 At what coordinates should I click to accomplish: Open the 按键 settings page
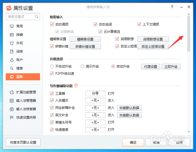click(x=23, y=35)
